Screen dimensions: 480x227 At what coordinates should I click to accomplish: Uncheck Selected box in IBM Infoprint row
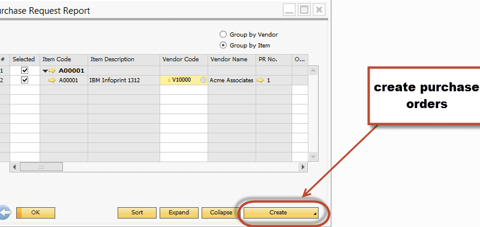[25, 80]
